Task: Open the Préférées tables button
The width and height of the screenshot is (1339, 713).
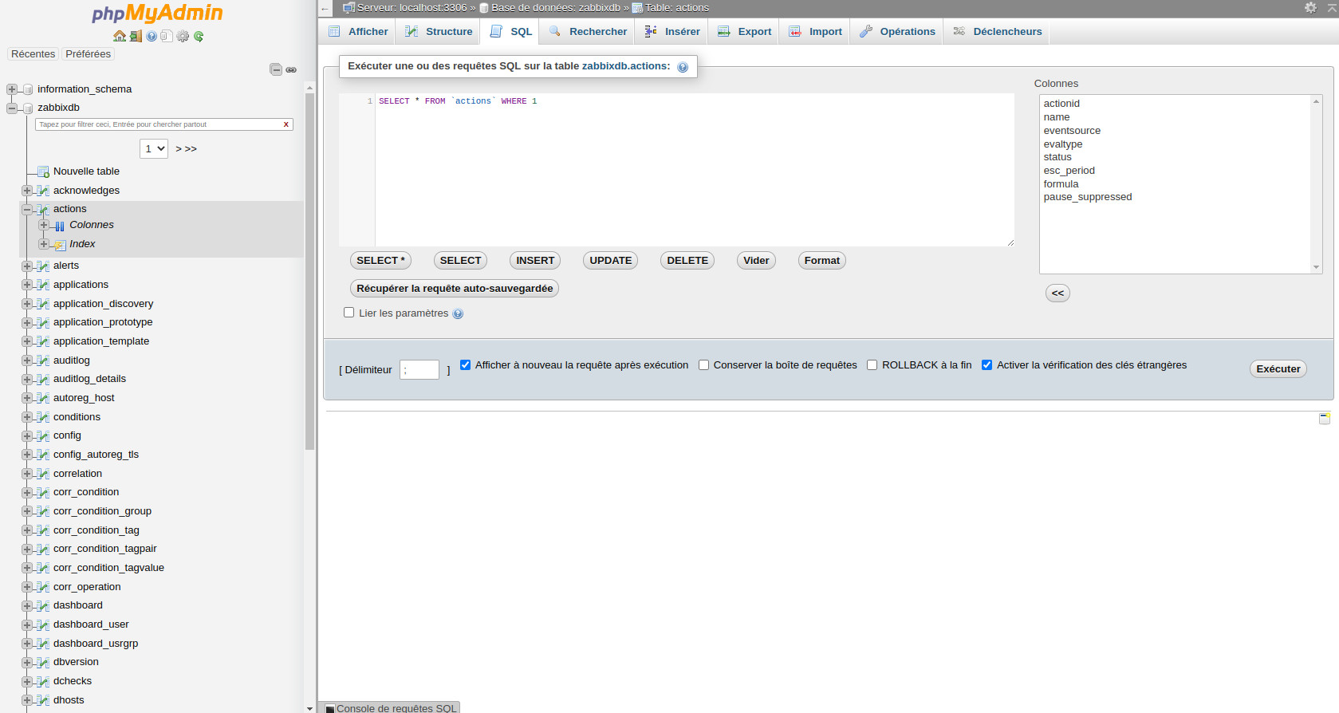Action: coord(89,54)
